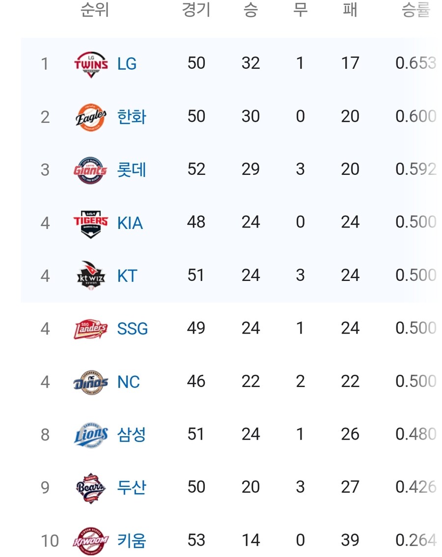
Task: Click the Lotte Giants team logo
Action: pyautogui.click(x=90, y=170)
